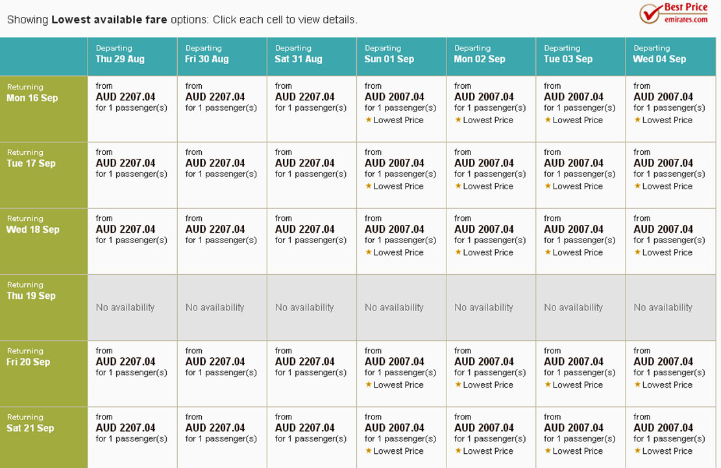721x468 pixels.
Task: Click the Lowest Price star for Mon 02 Sep, Wed 18 Sep
Action: pyautogui.click(x=458, y=252)
